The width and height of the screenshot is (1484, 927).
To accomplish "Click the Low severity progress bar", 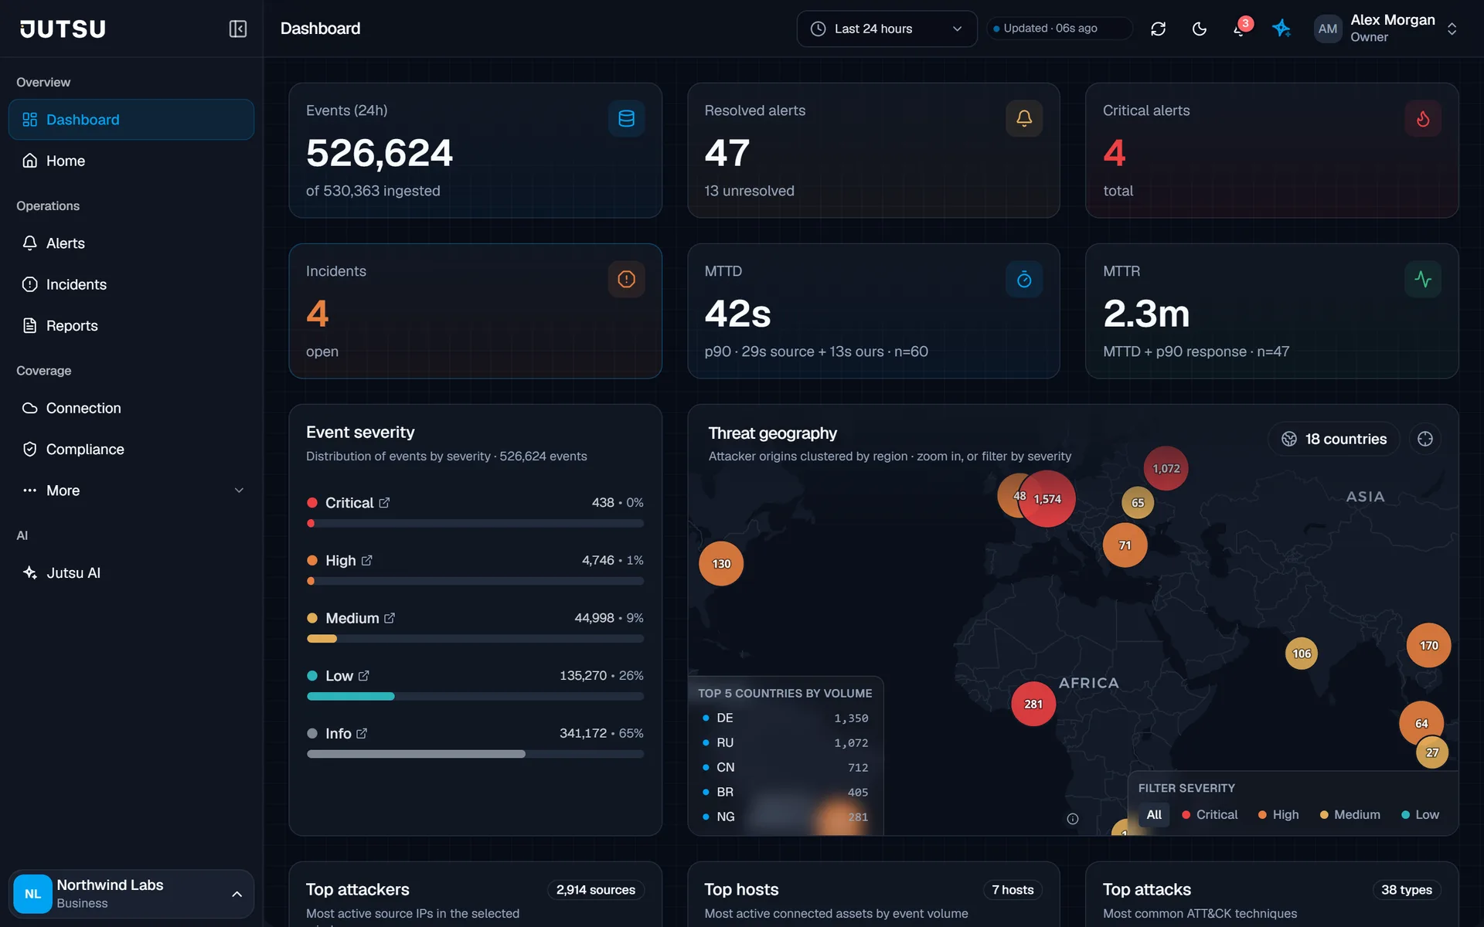I will [475, 697].
